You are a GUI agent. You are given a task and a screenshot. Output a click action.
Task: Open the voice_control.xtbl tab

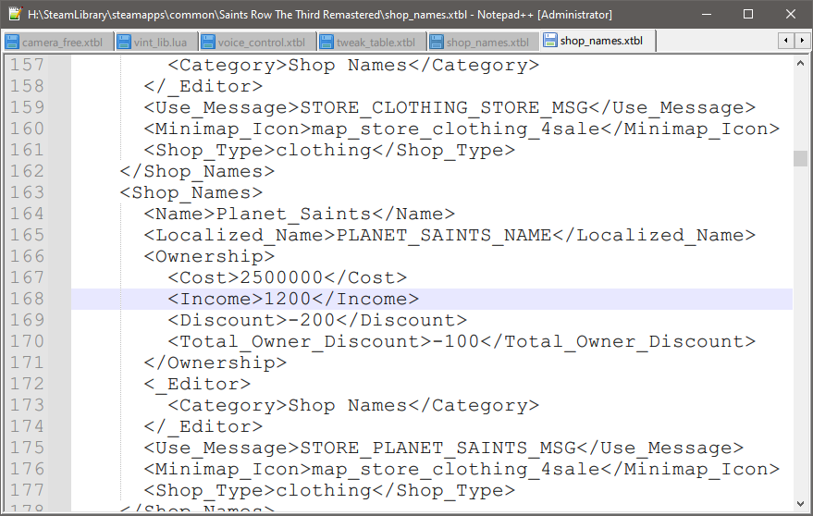click(257, 42)
